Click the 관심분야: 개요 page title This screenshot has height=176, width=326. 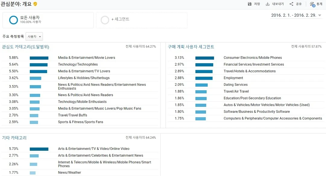click(x=16, y=4)
